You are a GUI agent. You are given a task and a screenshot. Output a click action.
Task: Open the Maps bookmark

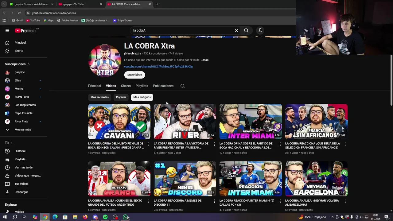(49, 21)
